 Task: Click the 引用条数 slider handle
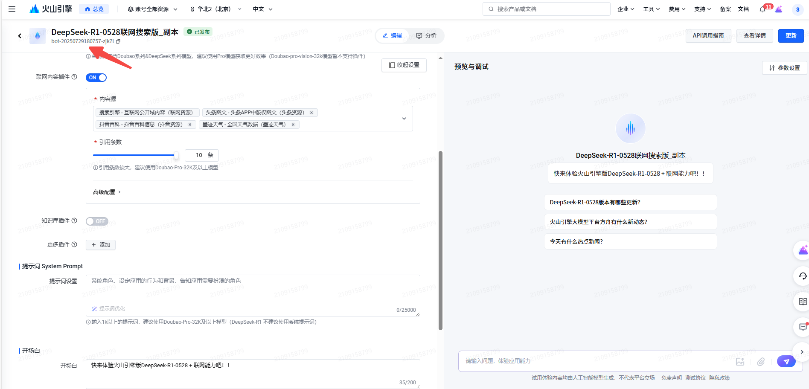click(176, 155)
